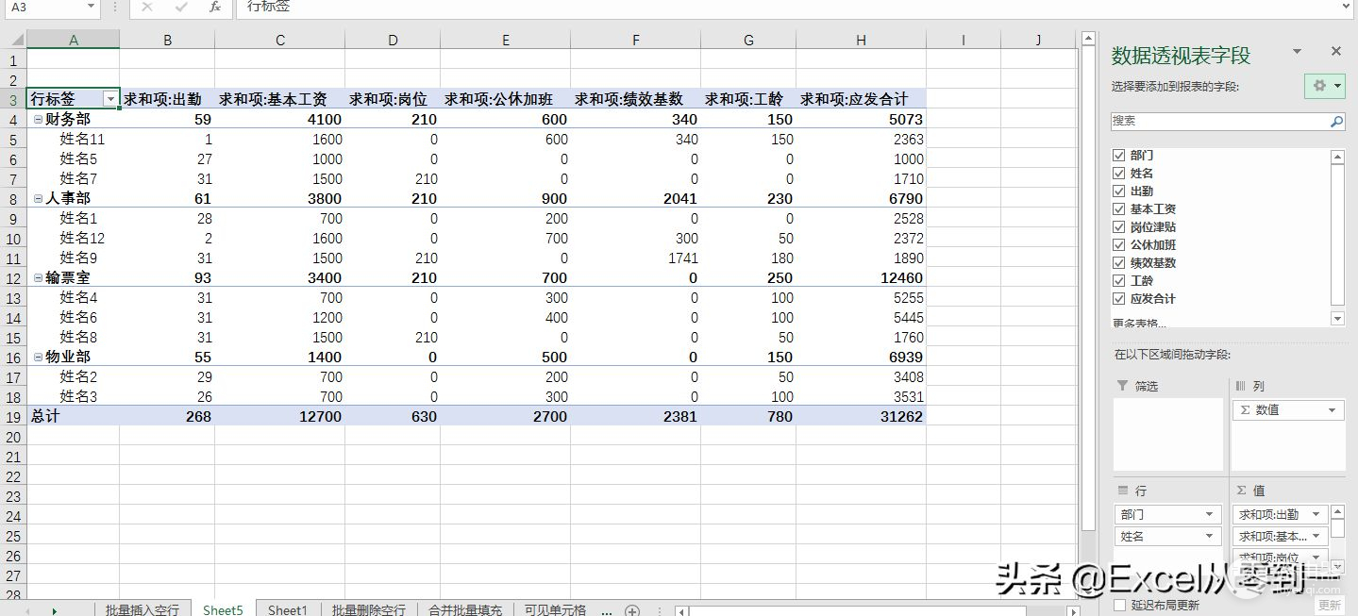Click the 更多表格... link
This screenshot has width=1358, height=616.
(x=1139, y=324)
